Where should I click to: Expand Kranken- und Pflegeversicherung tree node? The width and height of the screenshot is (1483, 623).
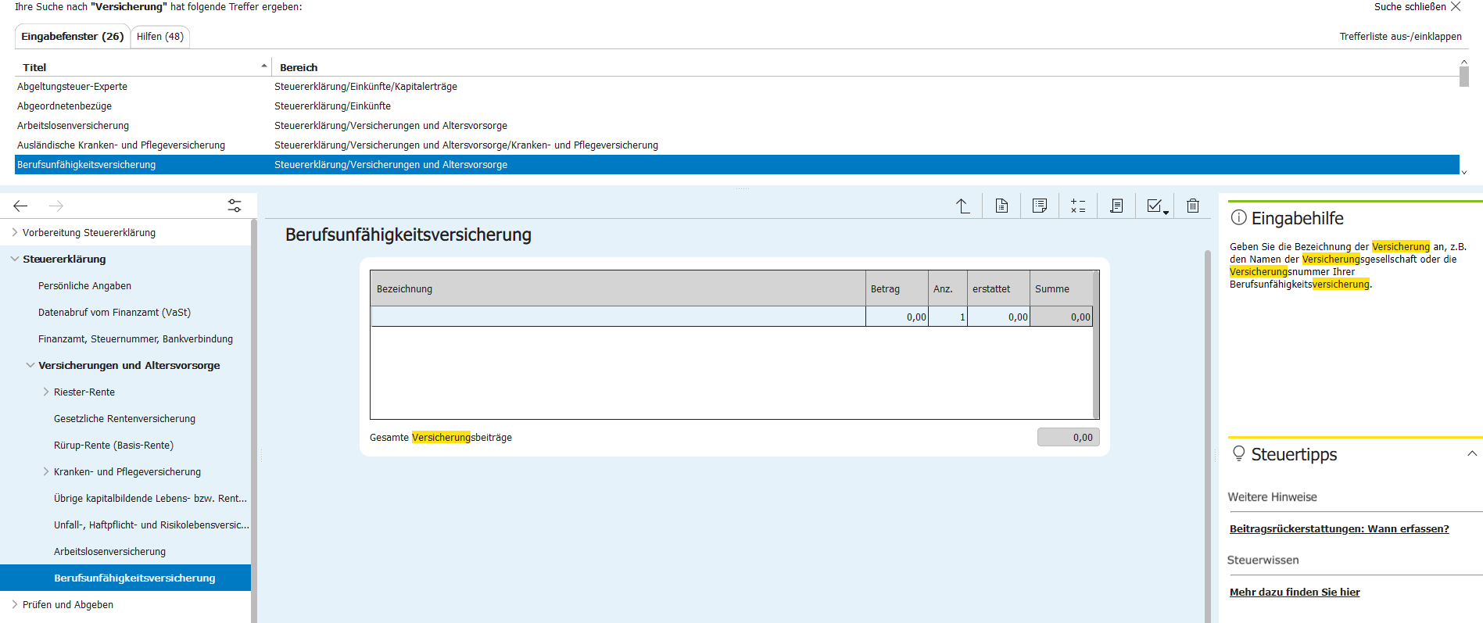click(x=46, y=471)
